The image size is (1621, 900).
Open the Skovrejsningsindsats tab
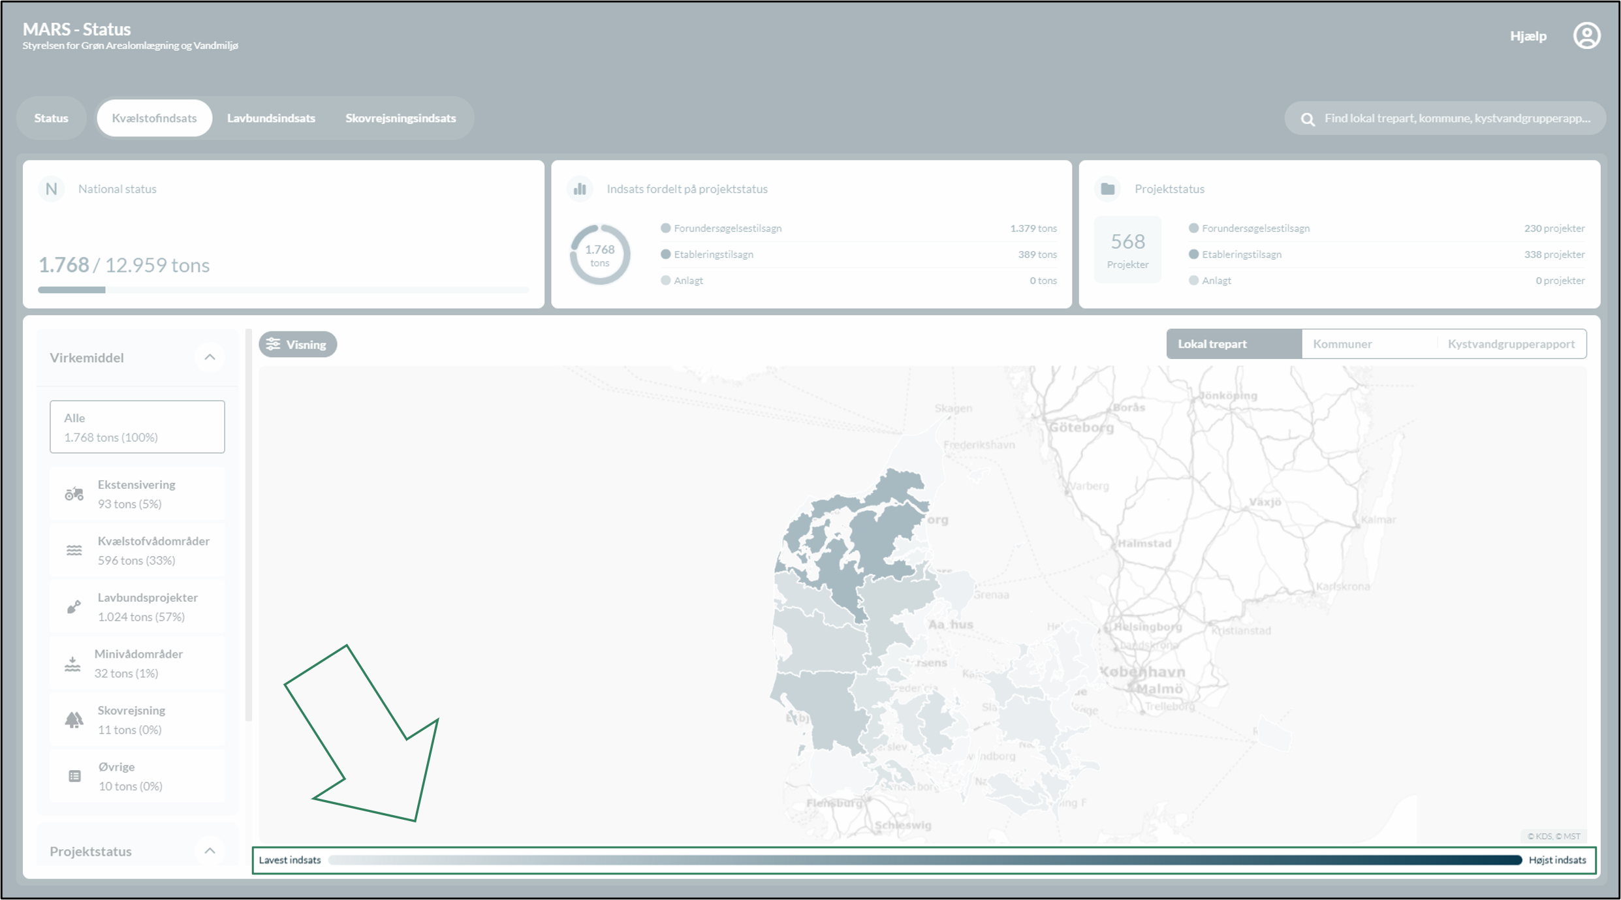tap(400, 118)
